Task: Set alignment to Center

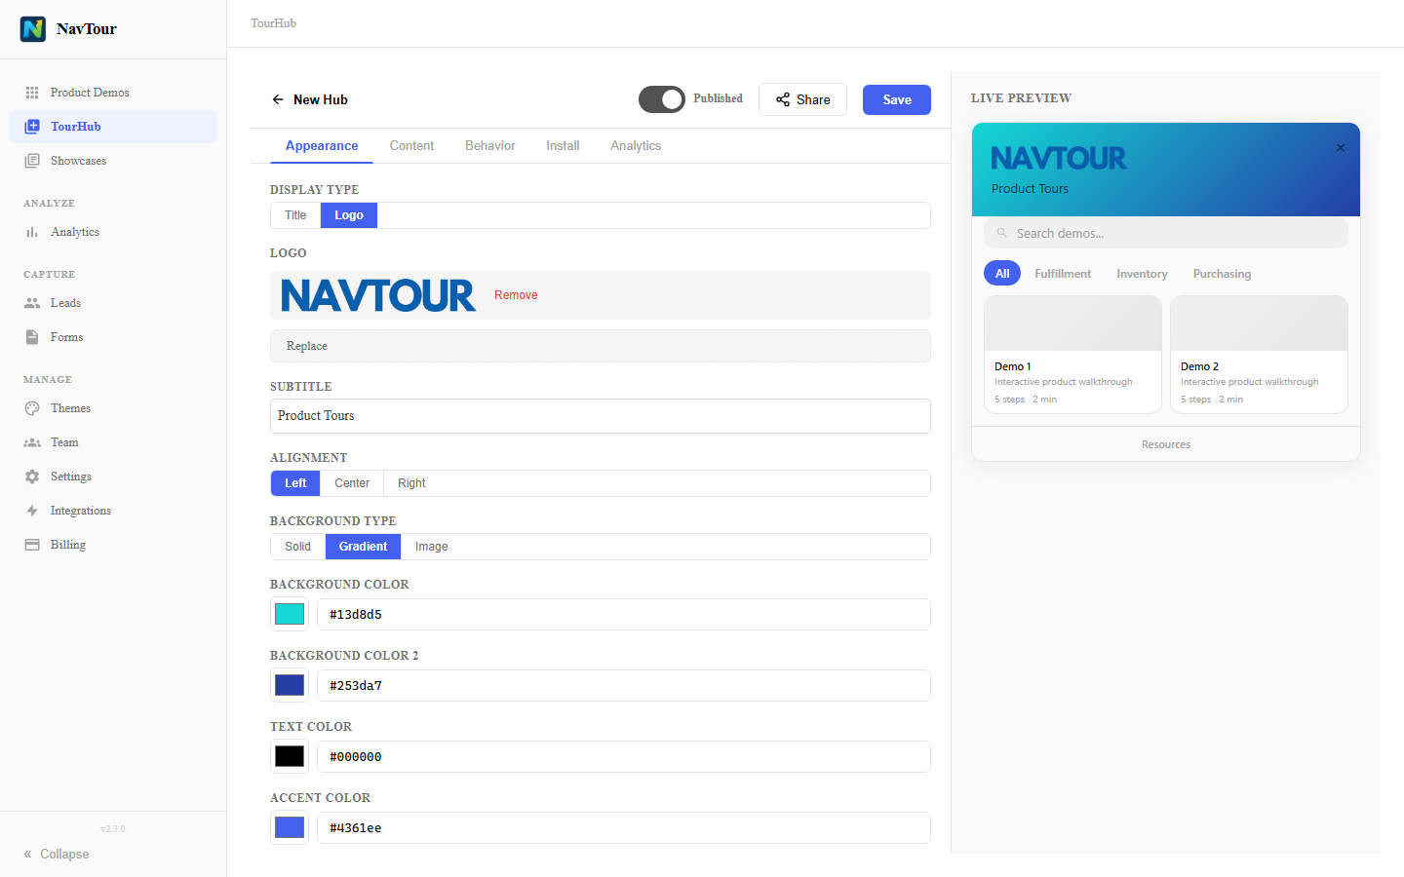Action: pos(352,483)
